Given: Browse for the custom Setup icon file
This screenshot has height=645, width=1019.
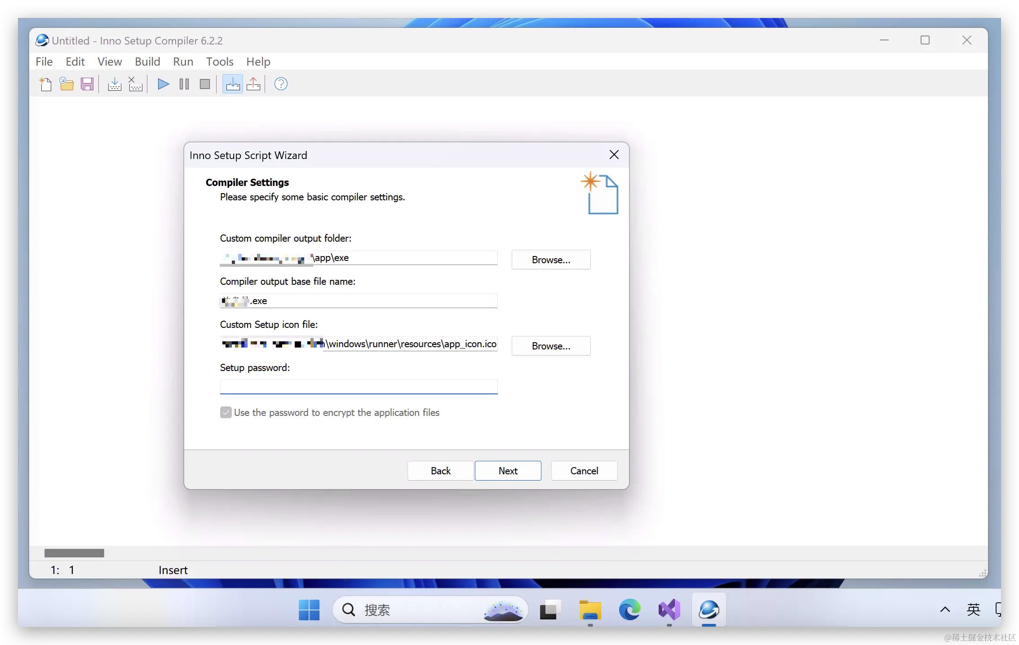Looking at the screenshot, I should pos(551,346).
